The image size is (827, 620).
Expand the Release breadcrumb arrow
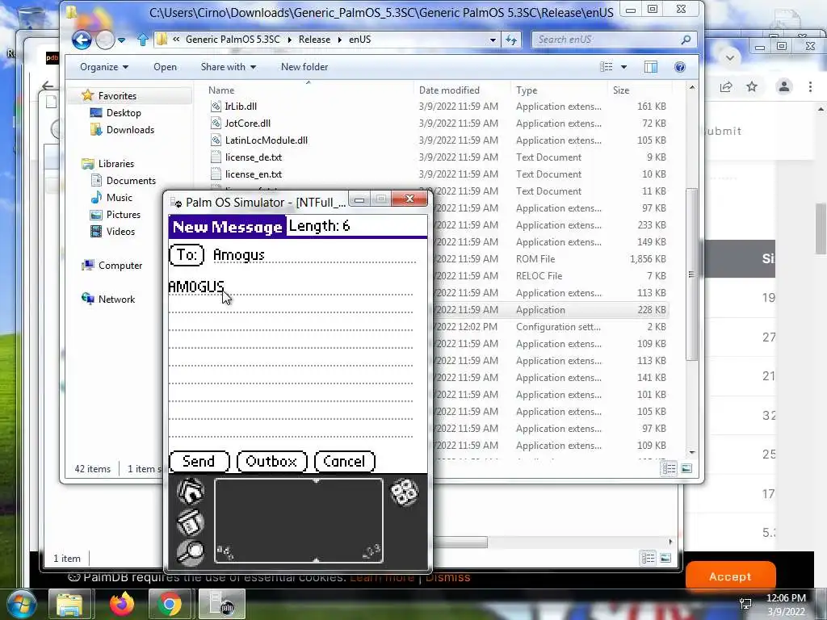click(x=340, y=40)
